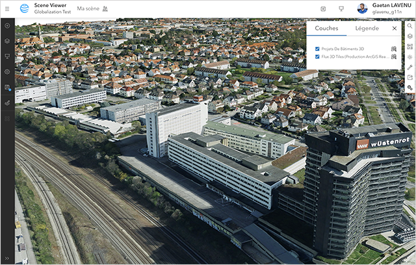Viewport: 416px width, 265px height.
Task: Open Gaetan LAVENU user profile avatar
Action: [x=362, y=8]
